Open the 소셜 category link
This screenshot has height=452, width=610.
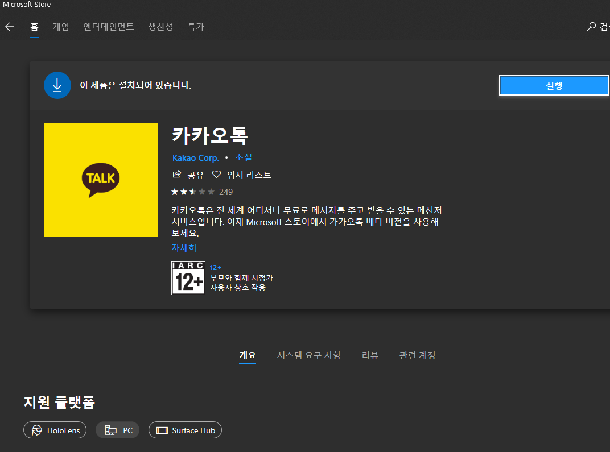244,158
